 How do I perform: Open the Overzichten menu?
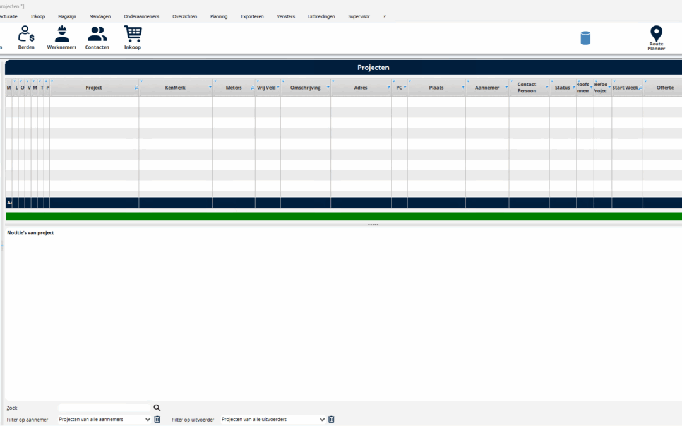pos(184,16)
